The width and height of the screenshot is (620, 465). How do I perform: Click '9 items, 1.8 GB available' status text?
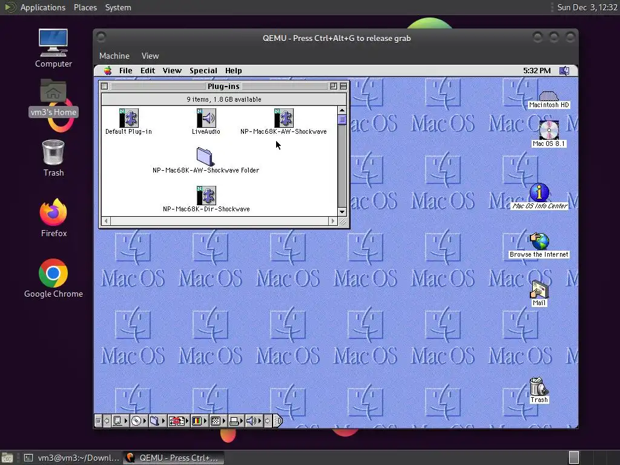coord(224,100)
